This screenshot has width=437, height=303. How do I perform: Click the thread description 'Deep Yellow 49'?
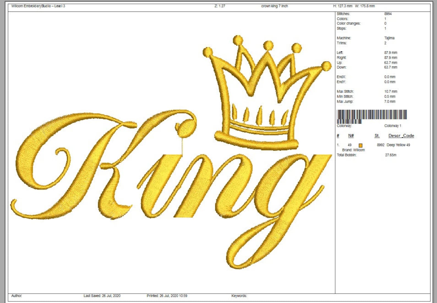(398, 145)
